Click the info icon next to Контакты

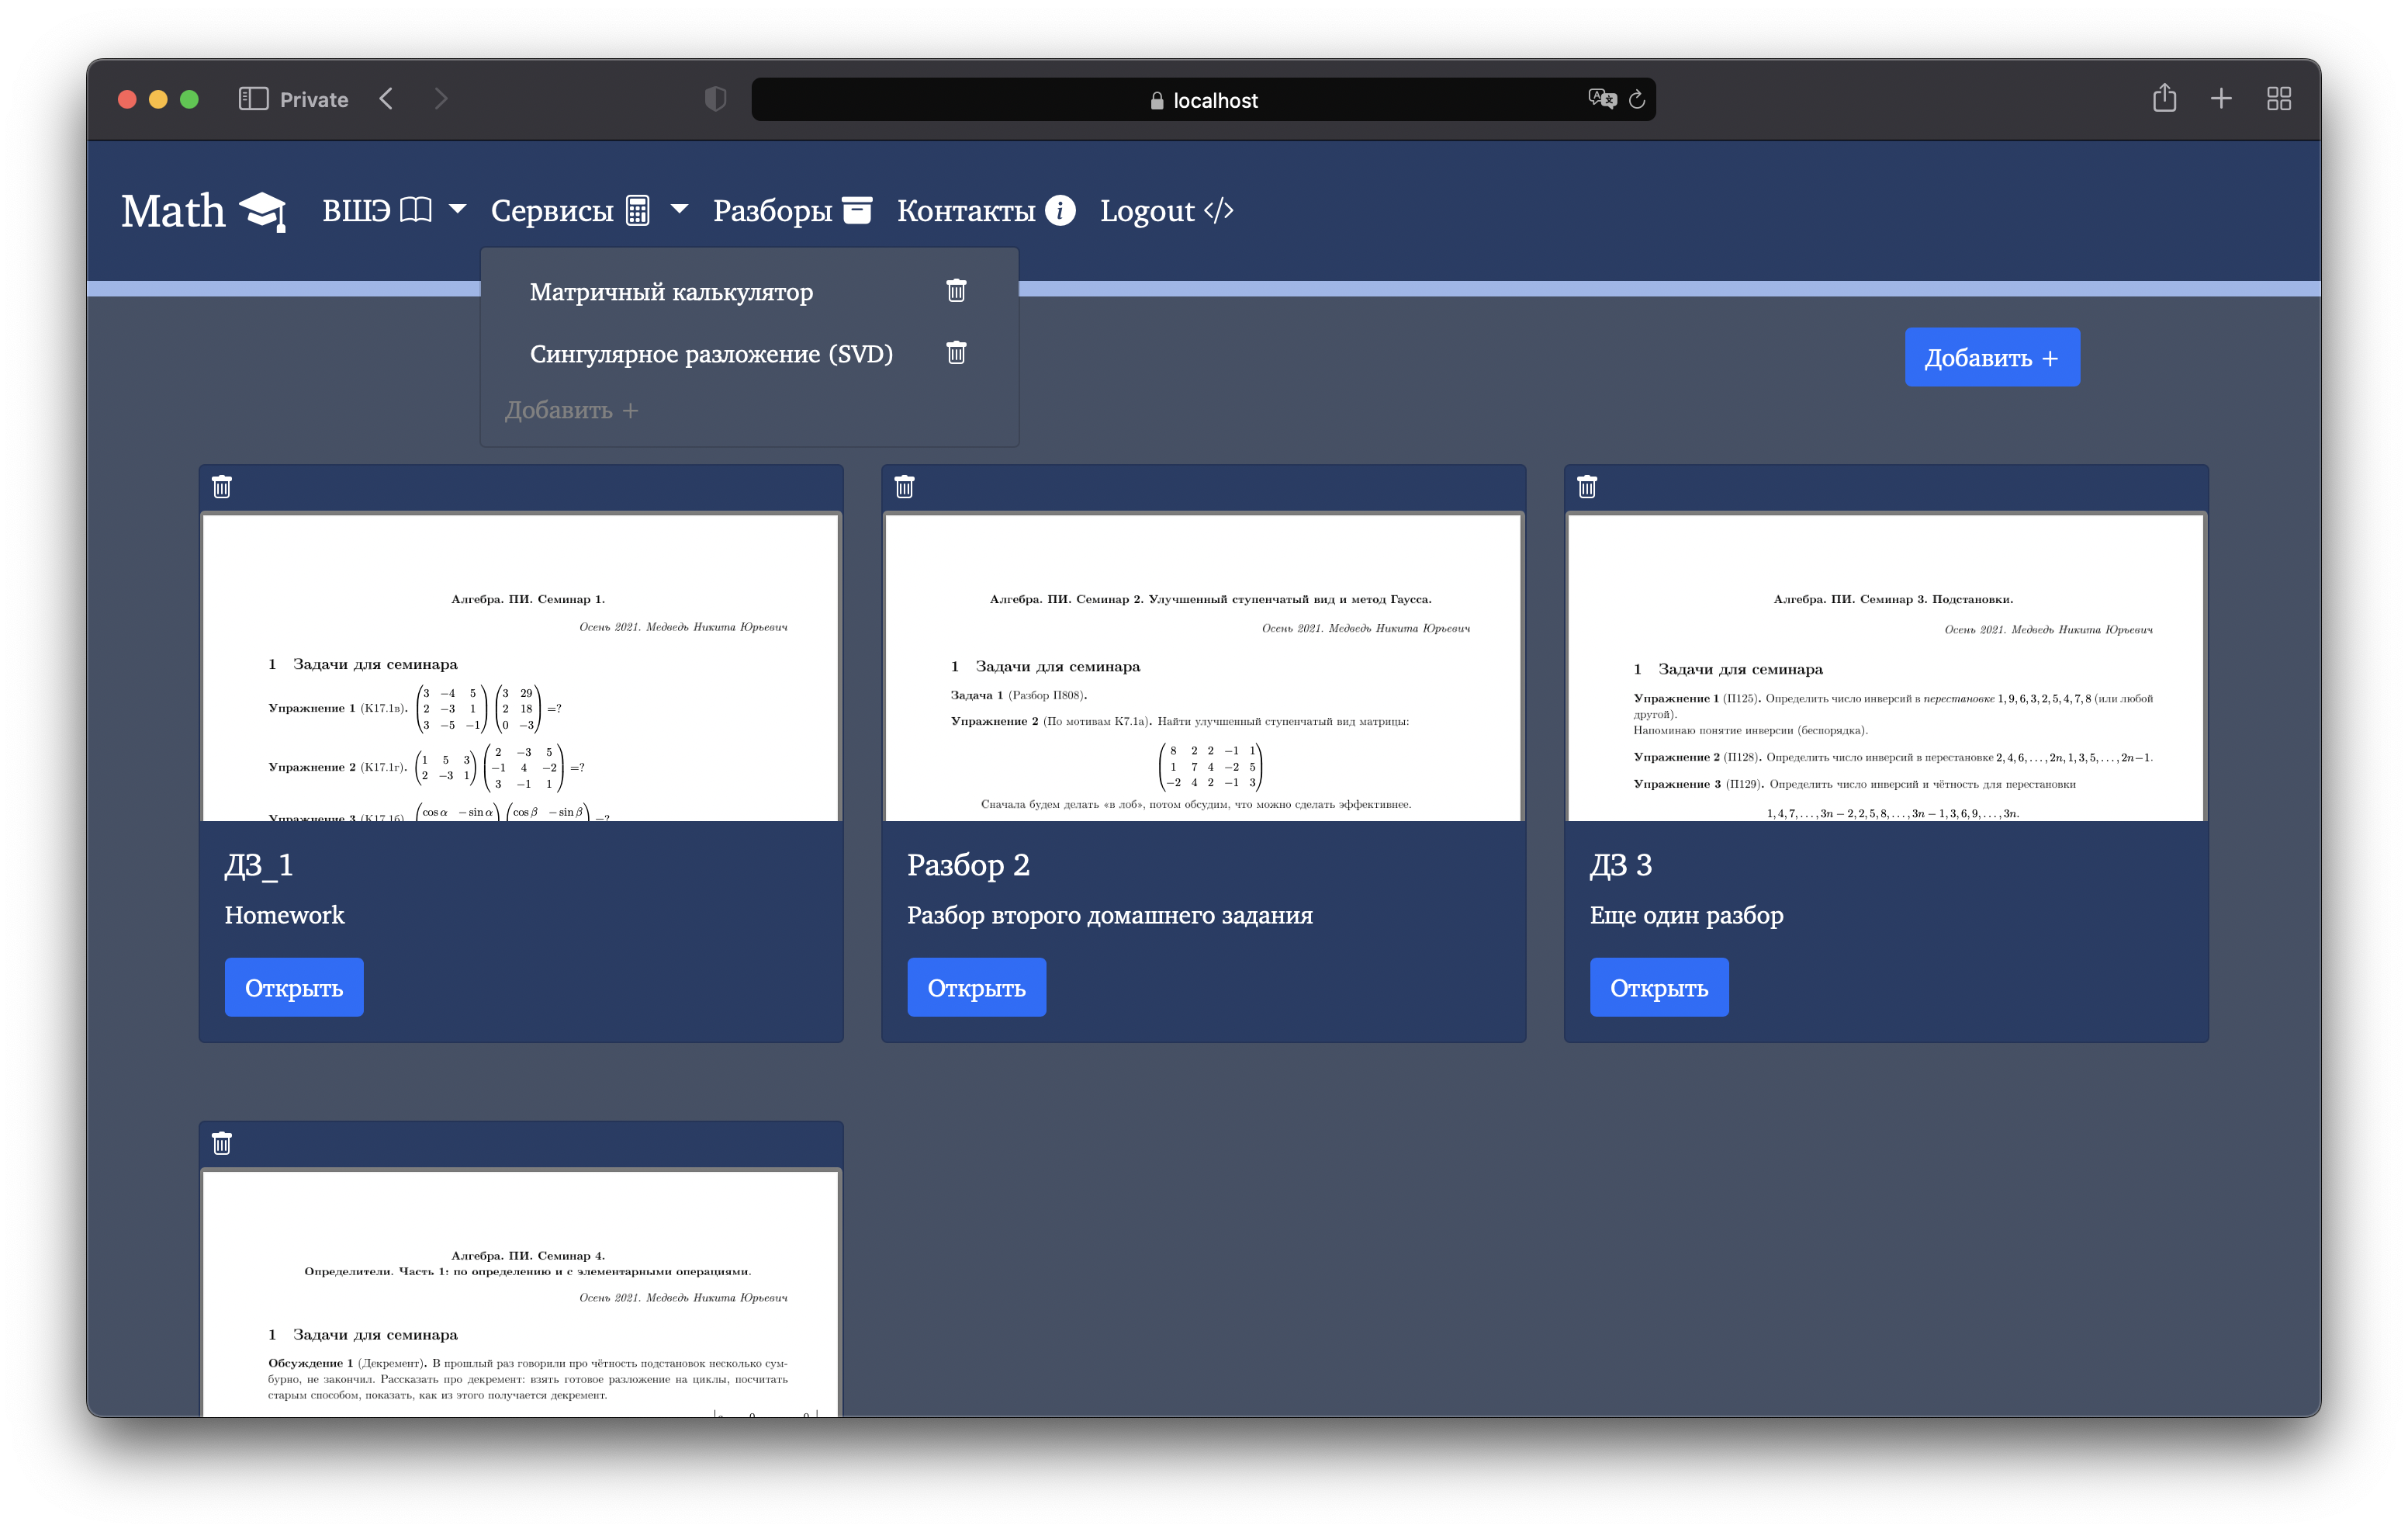1059,210
